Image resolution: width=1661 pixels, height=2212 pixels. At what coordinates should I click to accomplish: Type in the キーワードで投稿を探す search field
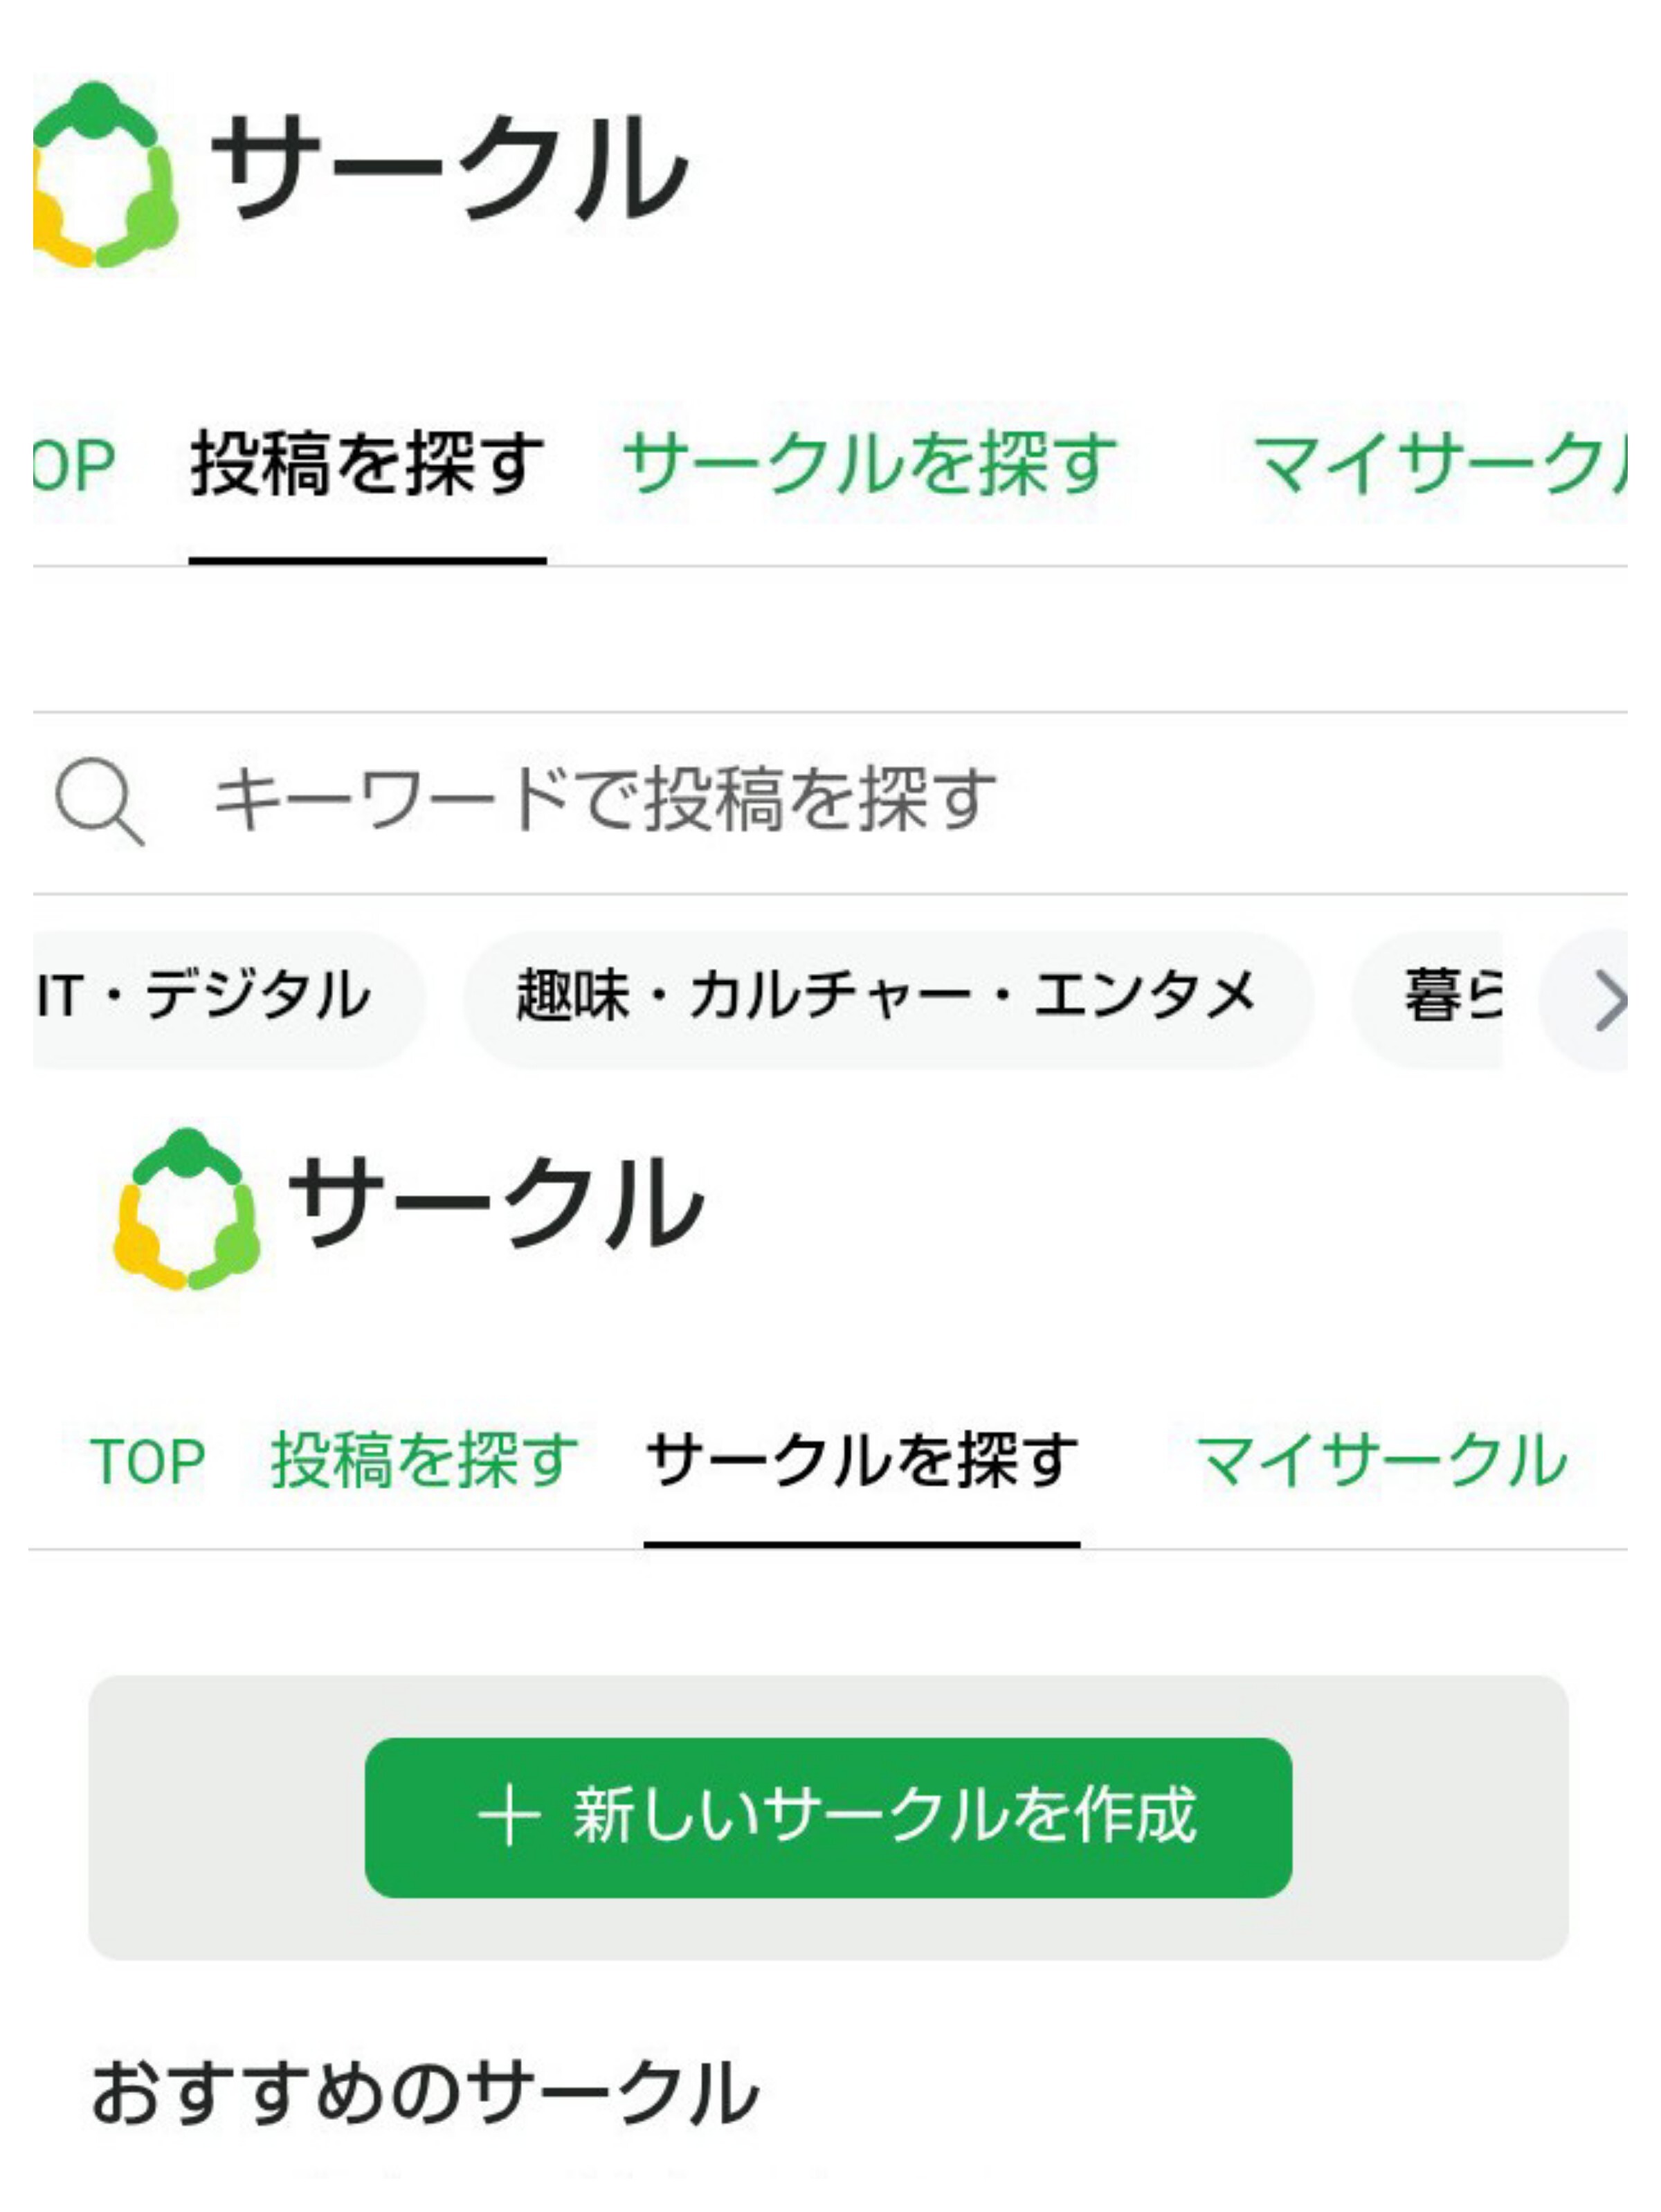[x=800, y=801]
